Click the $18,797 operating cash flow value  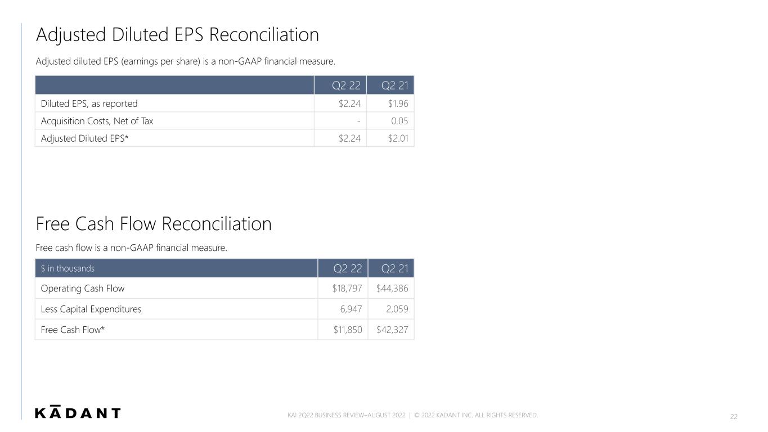pyautogui.click(x=347, y=289)
